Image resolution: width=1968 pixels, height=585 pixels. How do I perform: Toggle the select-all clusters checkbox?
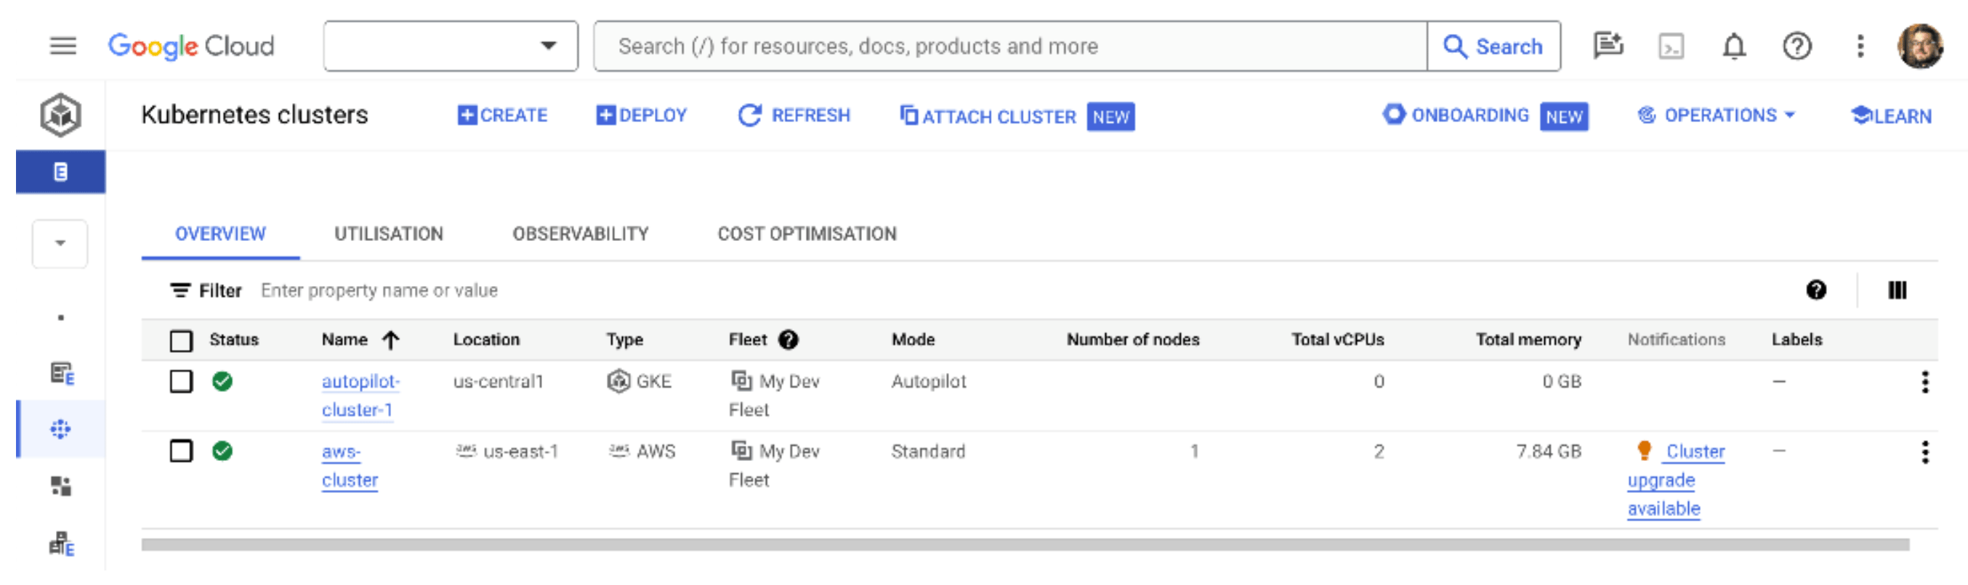point(181,341)
